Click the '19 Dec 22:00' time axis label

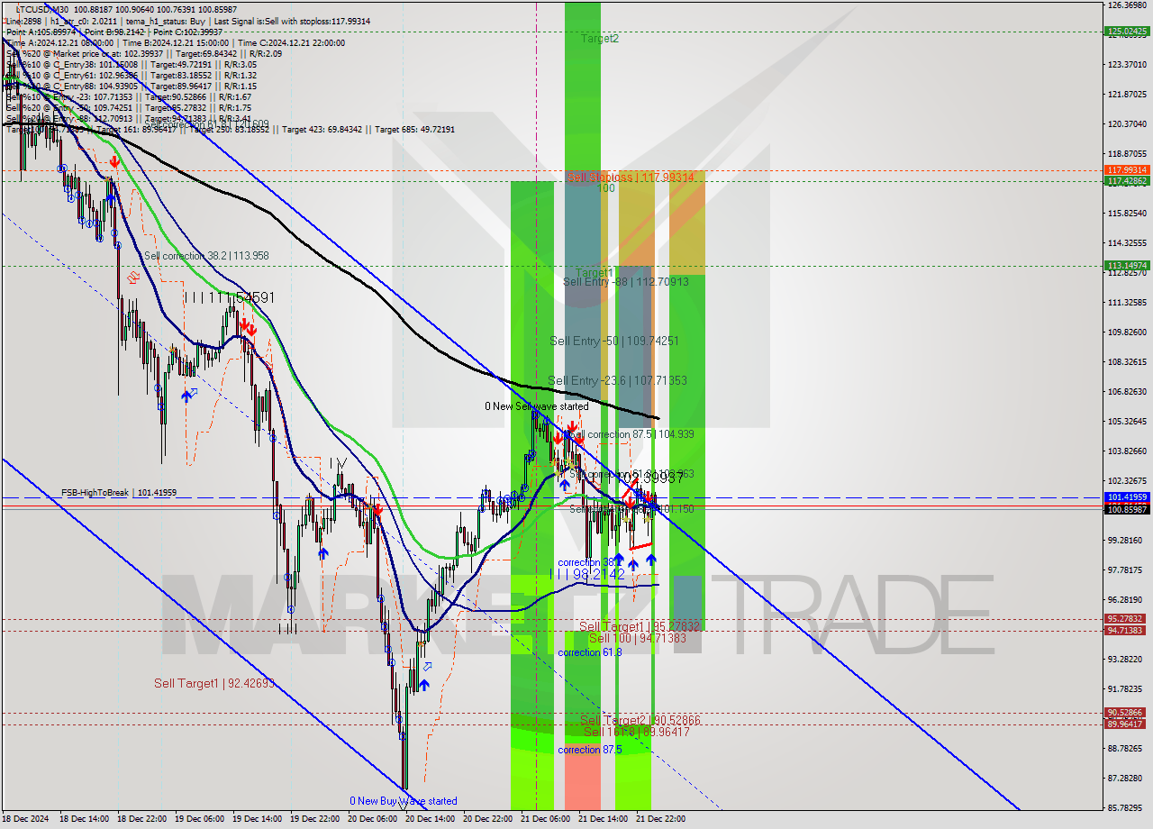click(x=314, y=820)
